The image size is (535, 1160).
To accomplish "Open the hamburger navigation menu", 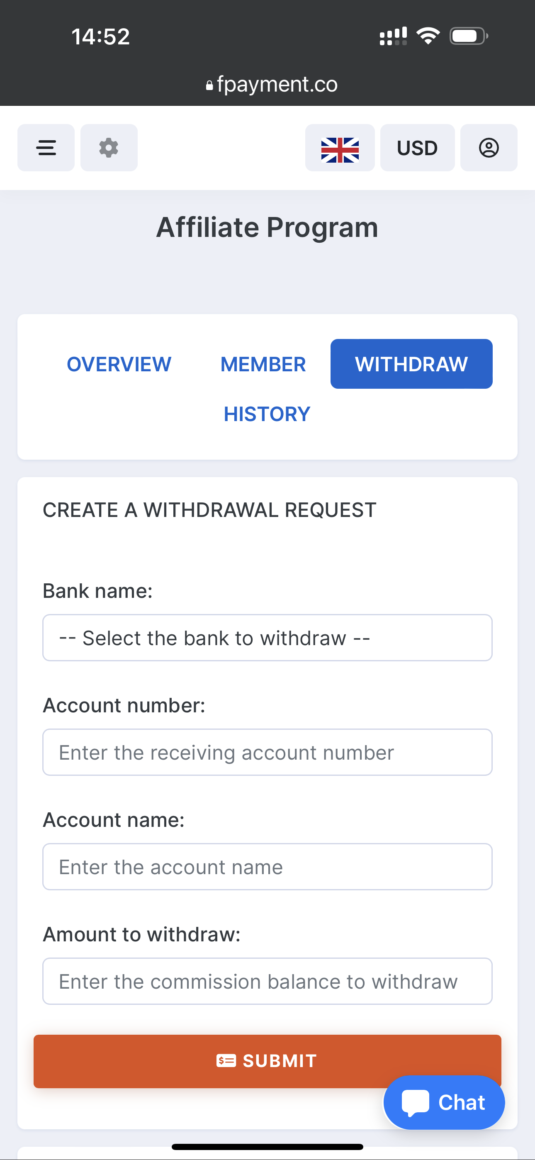I will [x=46, y=148].
